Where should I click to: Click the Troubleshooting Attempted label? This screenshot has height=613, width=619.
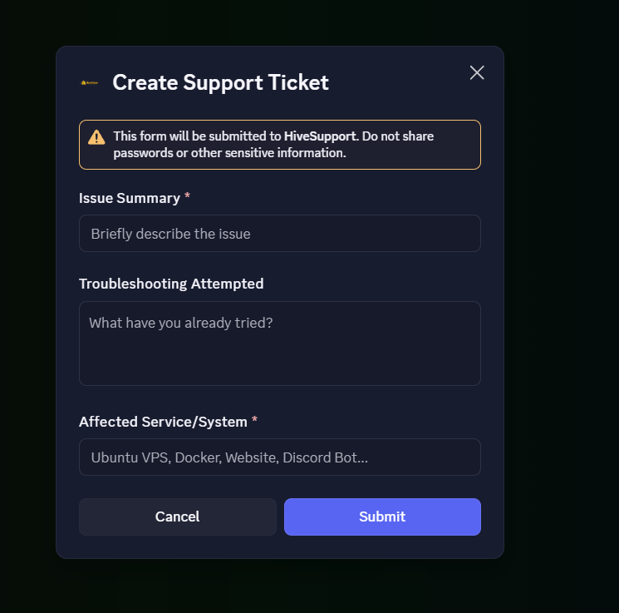171,284
